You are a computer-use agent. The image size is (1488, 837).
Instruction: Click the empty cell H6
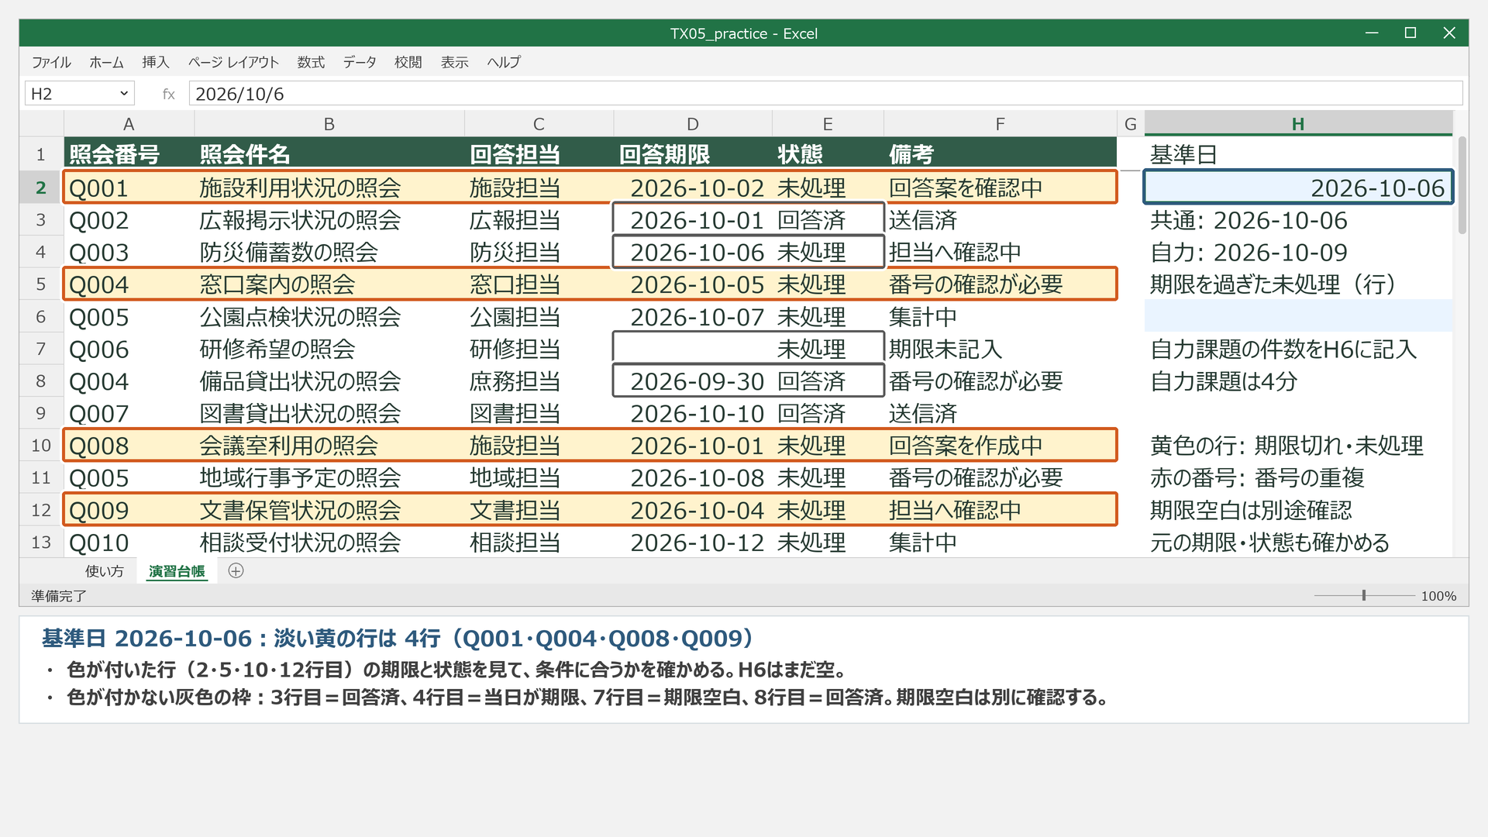1298,316
